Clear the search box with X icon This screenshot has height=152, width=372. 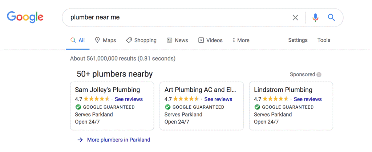pos(295,17)
